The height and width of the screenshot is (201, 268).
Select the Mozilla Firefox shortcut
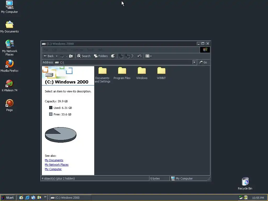pyautogui.click(x=9, y=66)
